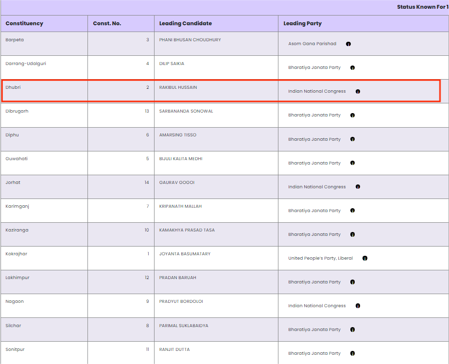This screenshot has width=449, height=364.
Task: Open the Kokrajhar constituency link
Action: coord(17,254)
